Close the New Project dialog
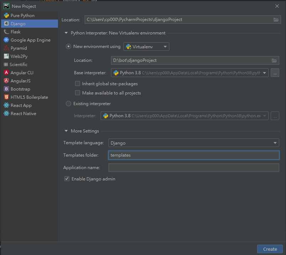Image resolution: width=286 pixels, height=255 pixels. (277, 6)
